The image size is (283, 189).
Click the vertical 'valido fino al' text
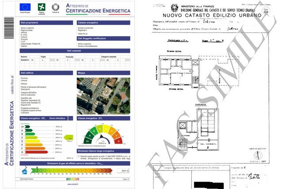12,85
